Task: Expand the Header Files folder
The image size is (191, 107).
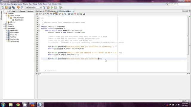Action: [6, 31]
